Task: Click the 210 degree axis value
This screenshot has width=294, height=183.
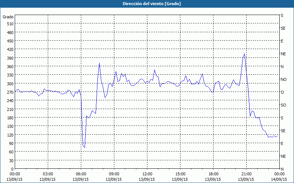Action: coord(11,109)
